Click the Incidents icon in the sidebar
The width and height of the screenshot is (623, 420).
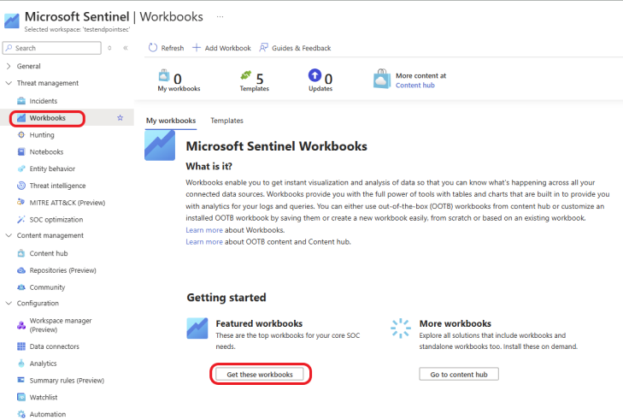(21, 101)
